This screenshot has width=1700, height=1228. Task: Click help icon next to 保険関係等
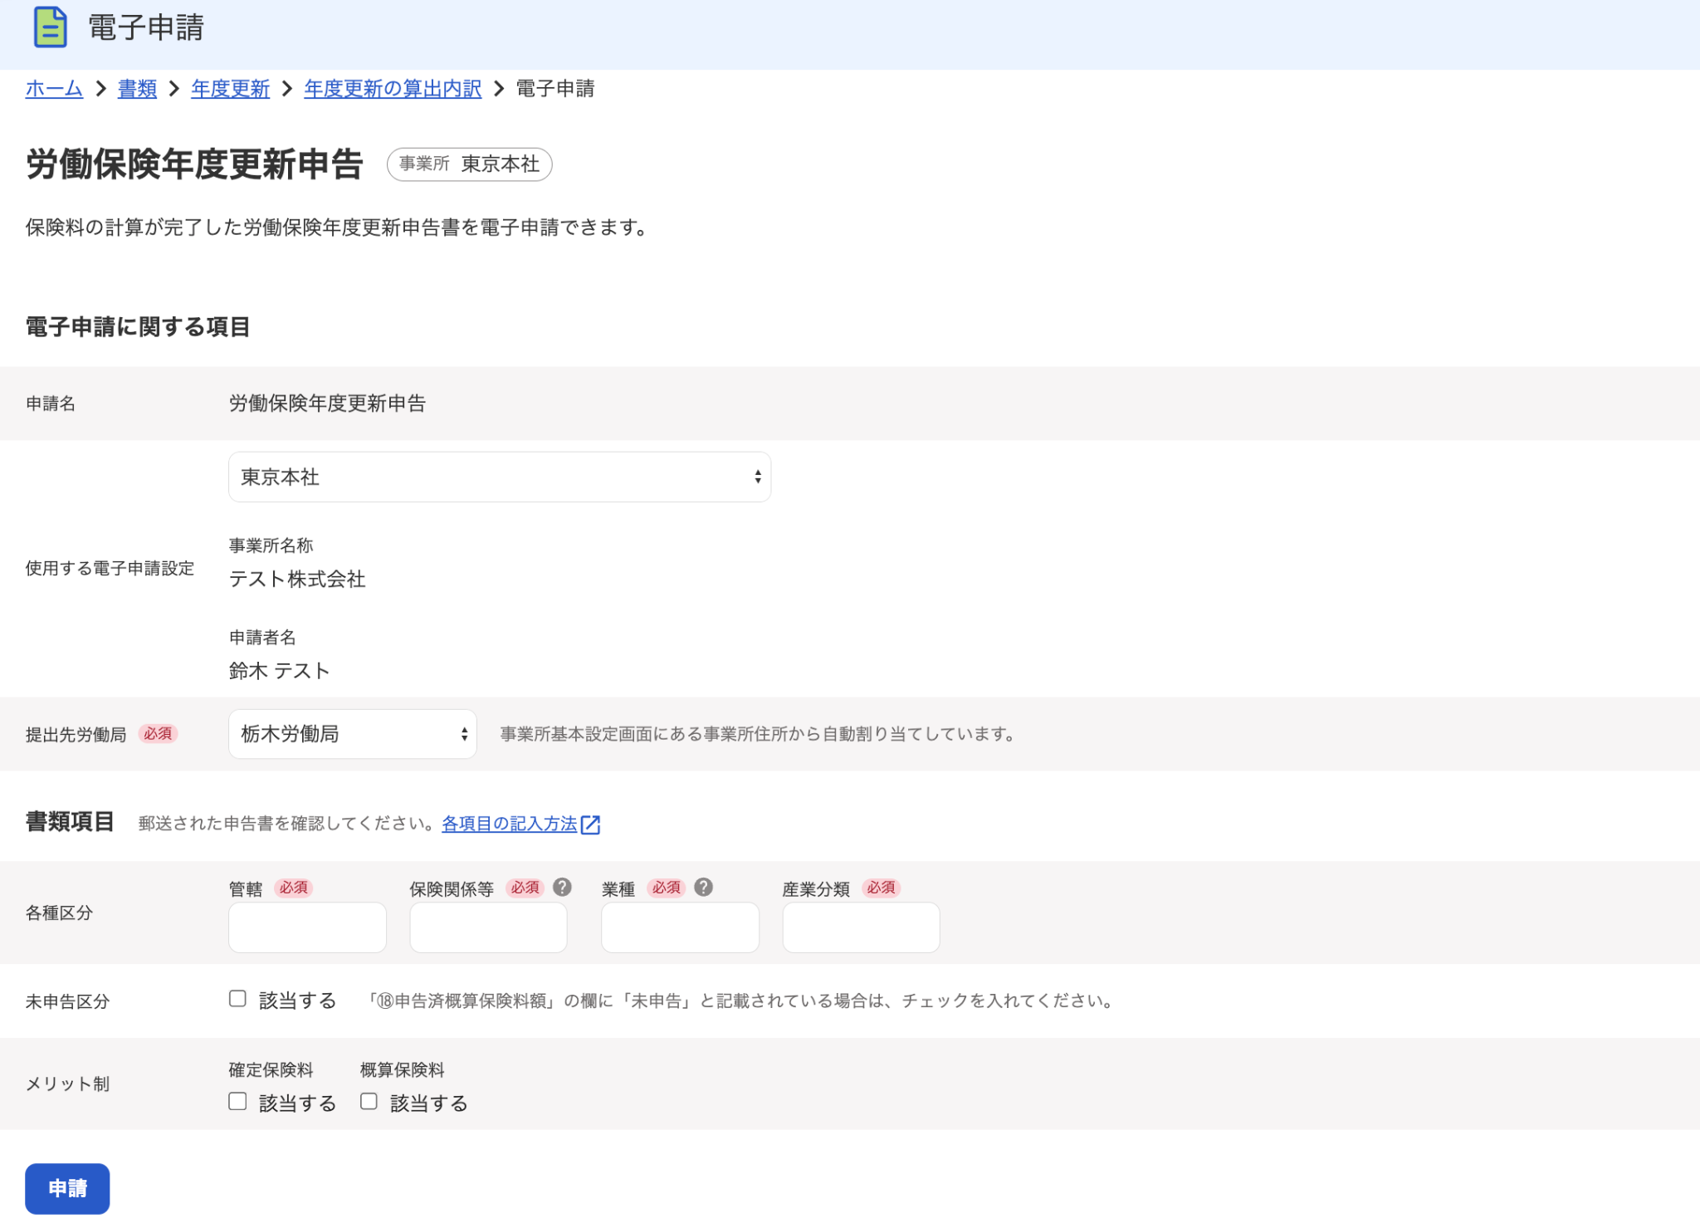[562, 887]
